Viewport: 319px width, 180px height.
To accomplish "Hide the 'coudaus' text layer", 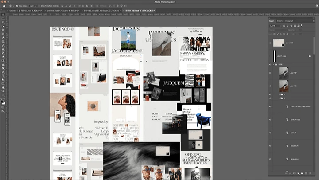I will coord(270,146).
